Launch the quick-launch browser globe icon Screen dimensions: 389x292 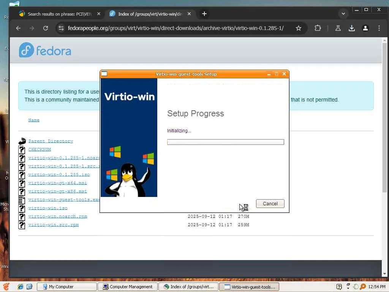[x=20, y=287]
